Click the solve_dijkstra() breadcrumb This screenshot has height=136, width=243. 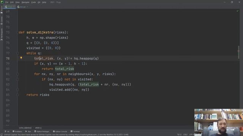coord(25,128)
